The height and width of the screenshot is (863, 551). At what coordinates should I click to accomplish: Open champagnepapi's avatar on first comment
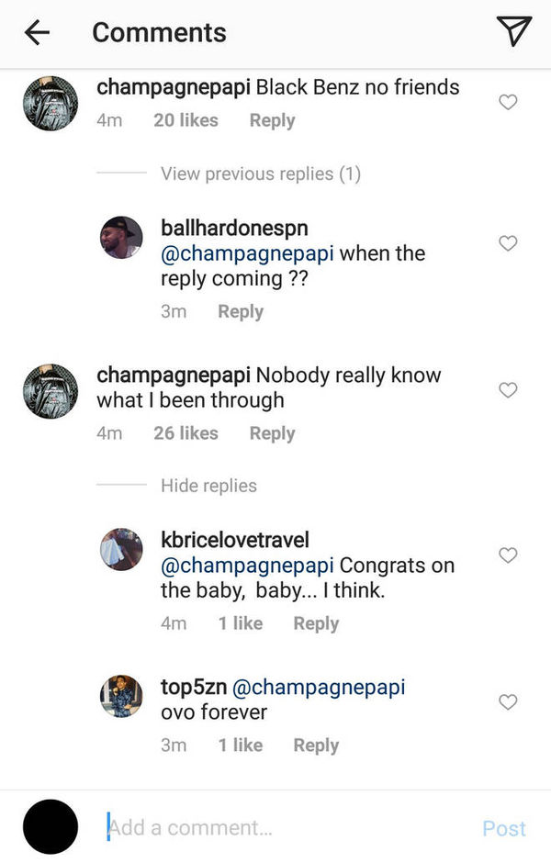pyautogui.click(x=51, y=103)
